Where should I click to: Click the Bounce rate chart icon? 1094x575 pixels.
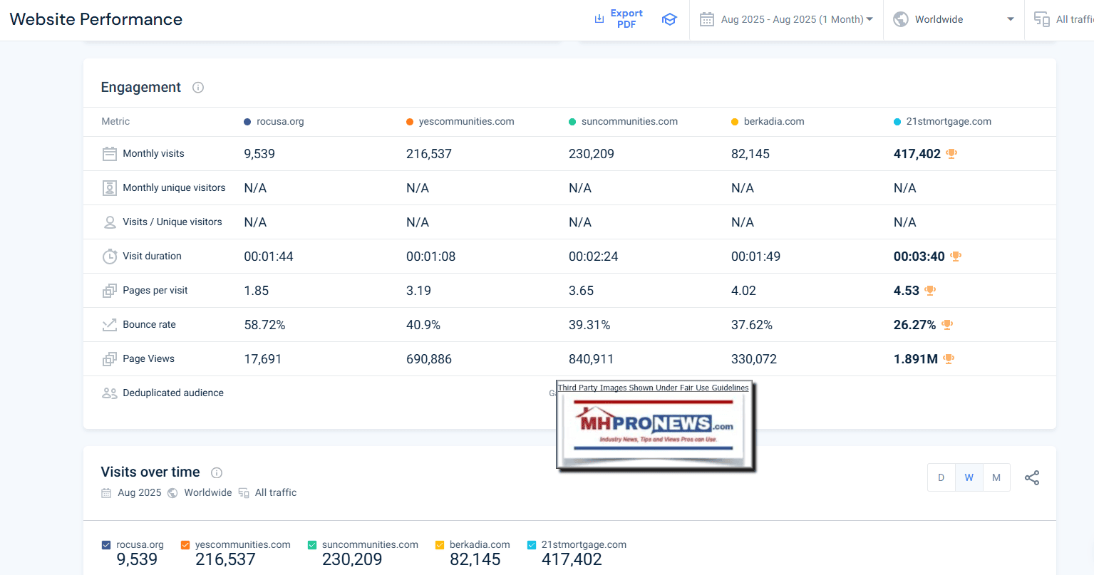click(110, 325)
